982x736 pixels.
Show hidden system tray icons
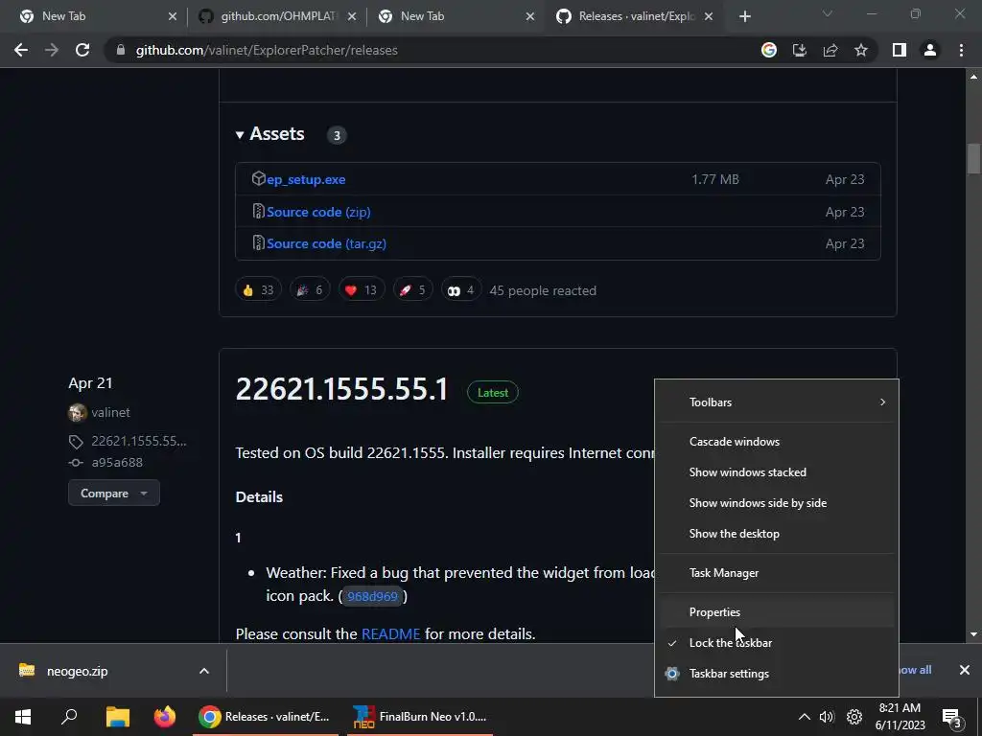click(804, 717)
